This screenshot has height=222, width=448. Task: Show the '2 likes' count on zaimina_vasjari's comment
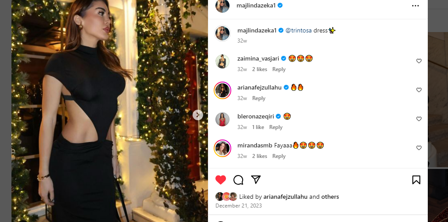click(x=259, y=69)
